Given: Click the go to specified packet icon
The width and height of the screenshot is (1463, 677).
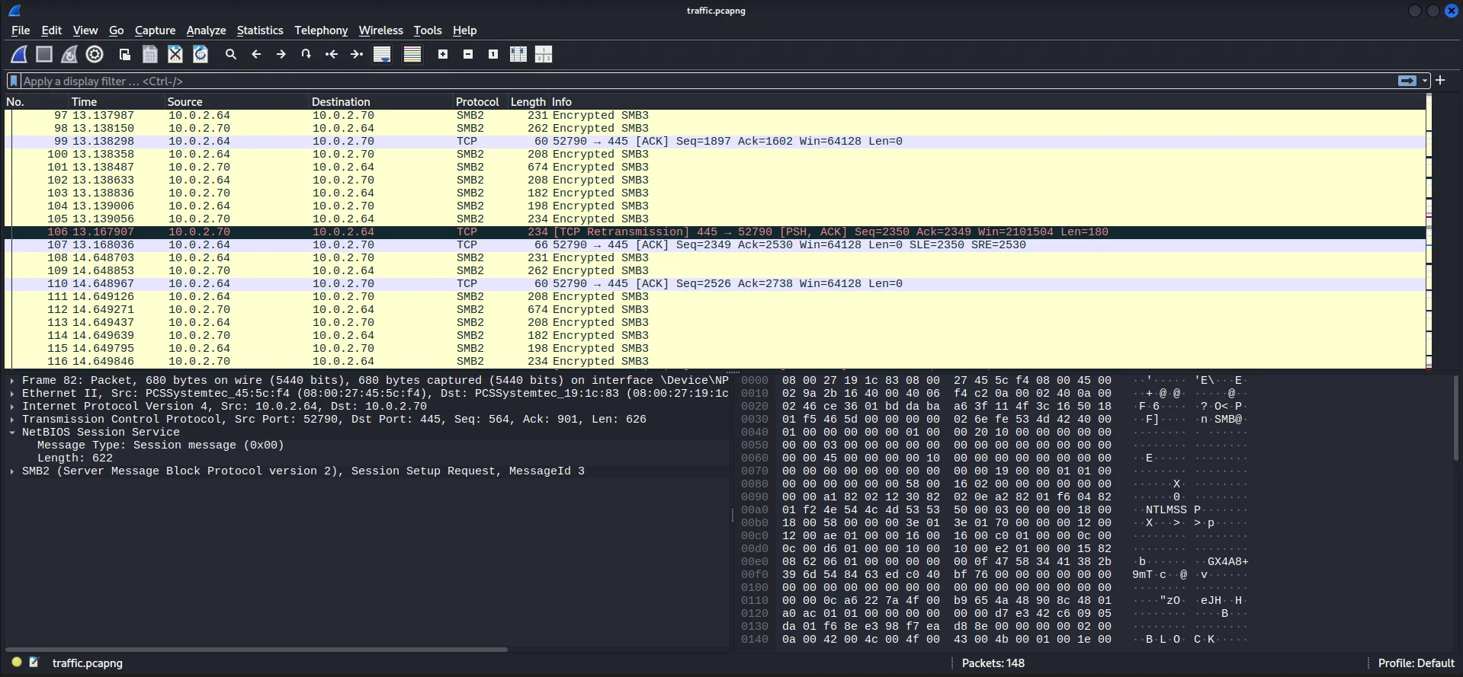Looking at the screenshot, I should coord(306,54).
